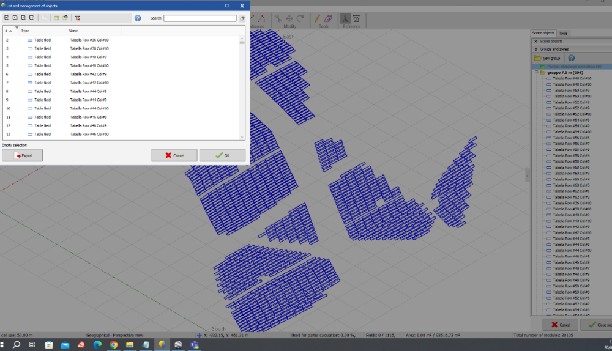Viewport: 612px width, 351px height.
Task: Switch to the Tools tab in side panel
Action: point(563,33)
